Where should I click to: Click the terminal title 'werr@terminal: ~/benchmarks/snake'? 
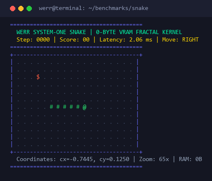[94, 8]
